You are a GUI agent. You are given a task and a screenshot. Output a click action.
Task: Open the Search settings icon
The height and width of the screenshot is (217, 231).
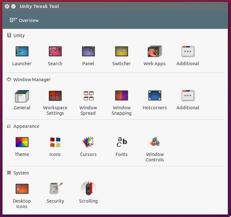(x=55, y=51)
